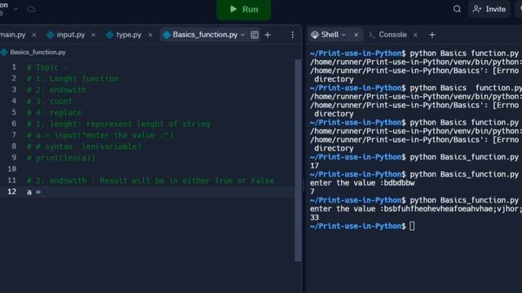This screenshot has height=293, width=522.
Task: Select the Basics_function.py tab
Action: click(205, 34)
